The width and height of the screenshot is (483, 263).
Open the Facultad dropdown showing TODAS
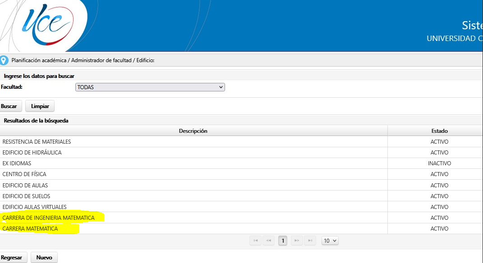click(150, 87)
